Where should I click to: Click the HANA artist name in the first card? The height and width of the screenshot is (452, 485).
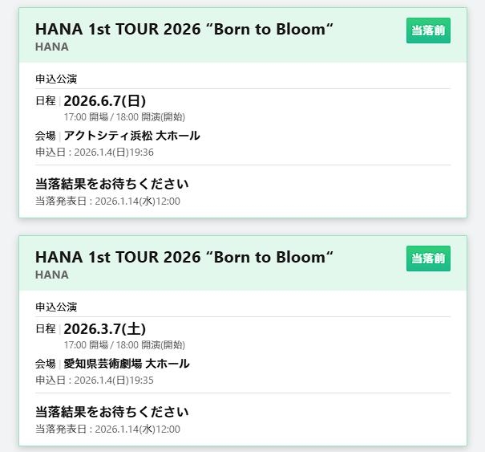click(x=52, y=47)
